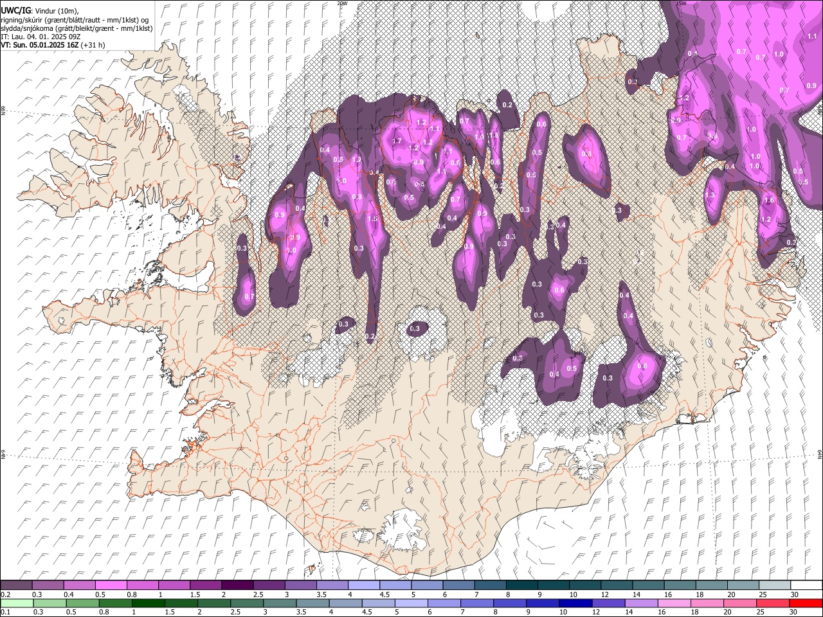Select the pale green 0.1–0.3 lower rain legend swatch
This screenshot has height=617, width=823.
(x=17, y=603)
